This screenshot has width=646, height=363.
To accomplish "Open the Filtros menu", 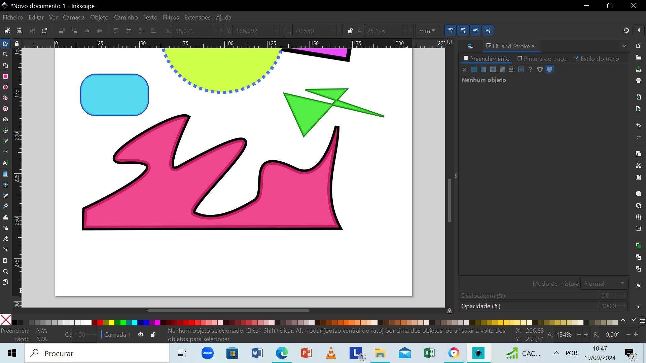I will (x=171, y=17).
